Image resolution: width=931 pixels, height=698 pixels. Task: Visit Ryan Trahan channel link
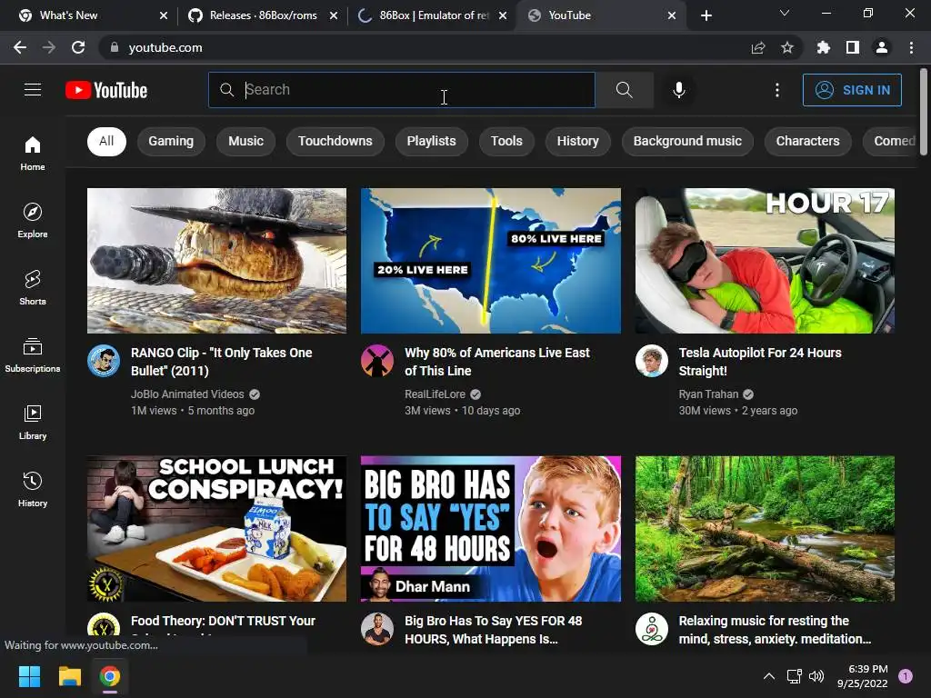tap(708, 394)
